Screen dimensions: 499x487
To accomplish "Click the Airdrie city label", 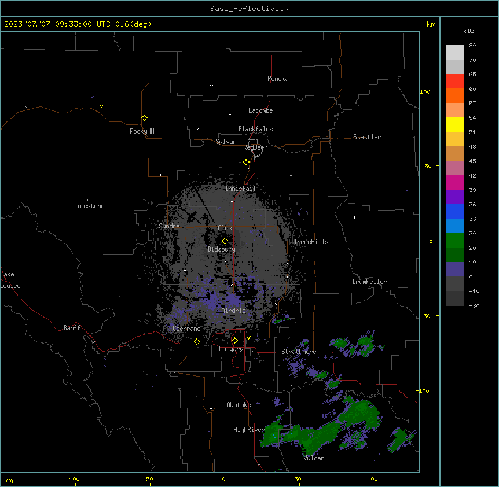I will (234, 311).
